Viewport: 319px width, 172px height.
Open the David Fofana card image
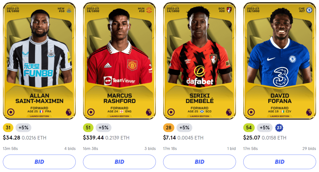pos(280,61)
